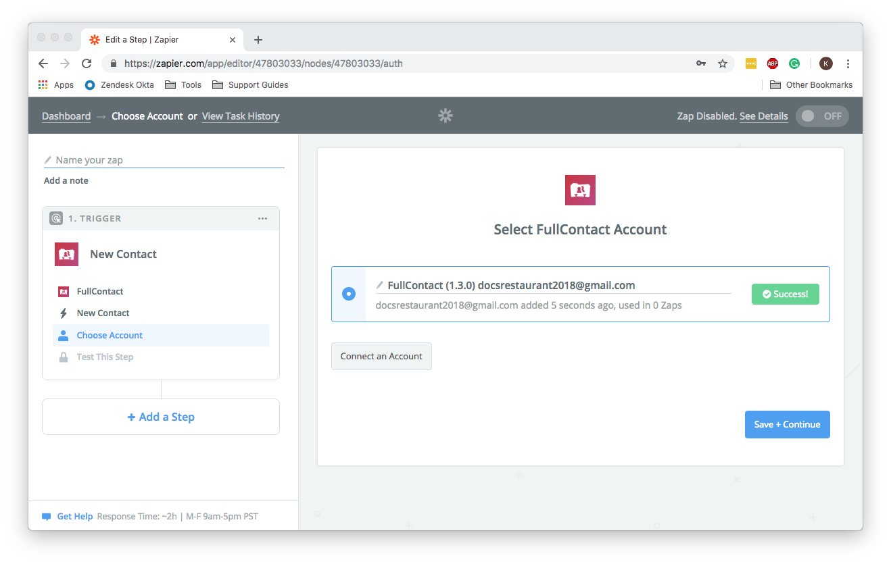Image resolution: width=891 pixels, height=564 pixels.
Task: Click the browser address bar URL
Action: click(x=264, y=63)
